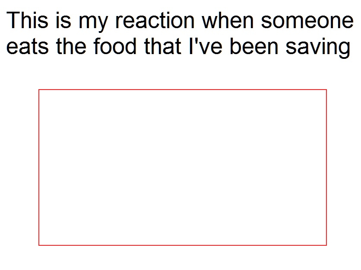The height and width of the screenshot is (270, 361).
Task: Click the word "I've" in the caption
Action: pos(206,46)
